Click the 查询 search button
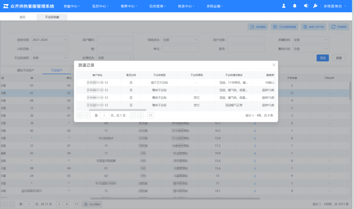Image resolution: width=354 pixels, height=209 pixels. (322, 58)
